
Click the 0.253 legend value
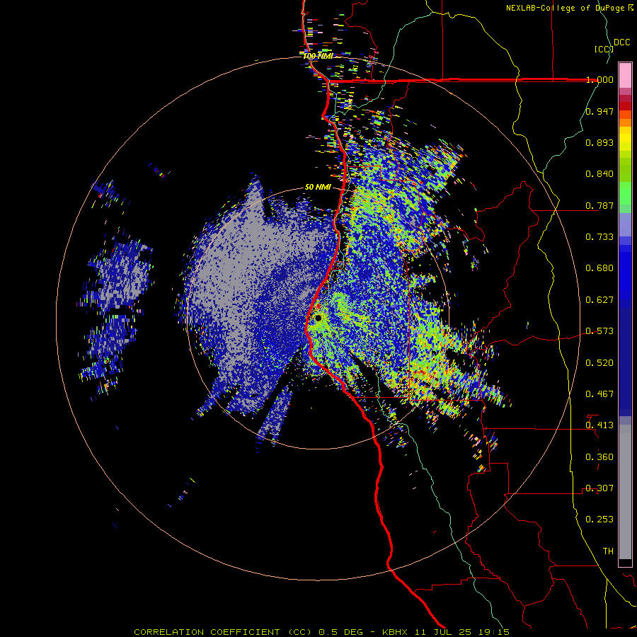(599, 520)
